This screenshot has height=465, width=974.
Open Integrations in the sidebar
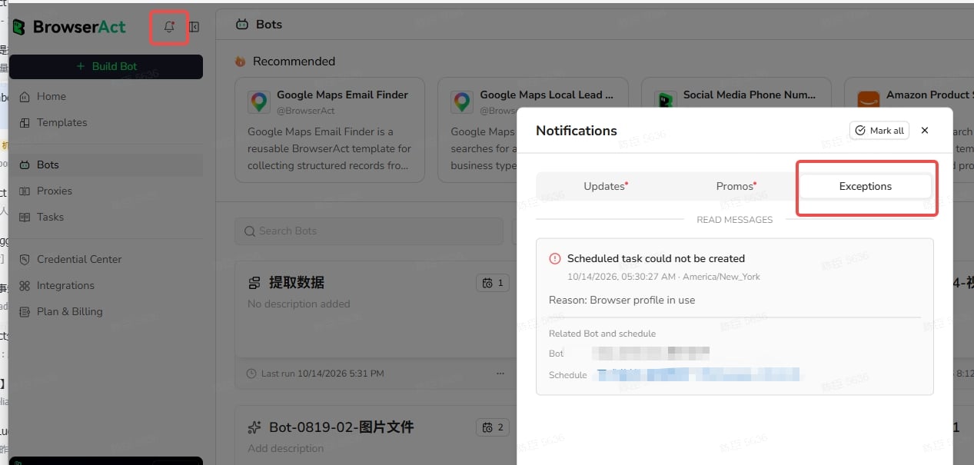pyautogui.click(x=106, y=285)
